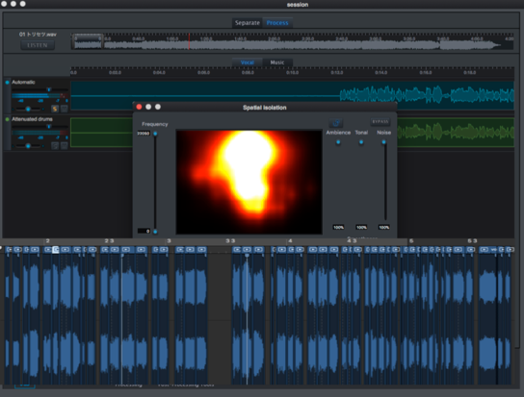Click the Ambience slider handle
The width and height of the screenshot is (524, 397).
tap(338, 142)
